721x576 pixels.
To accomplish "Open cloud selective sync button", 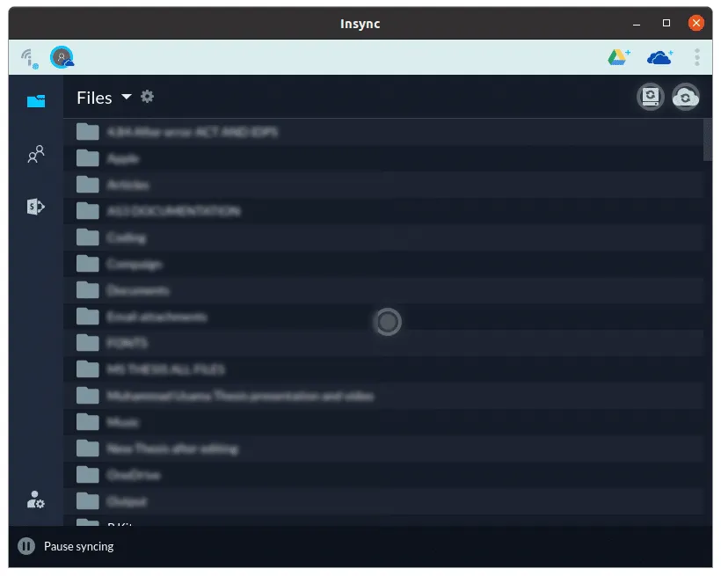I will click(686, 97).
